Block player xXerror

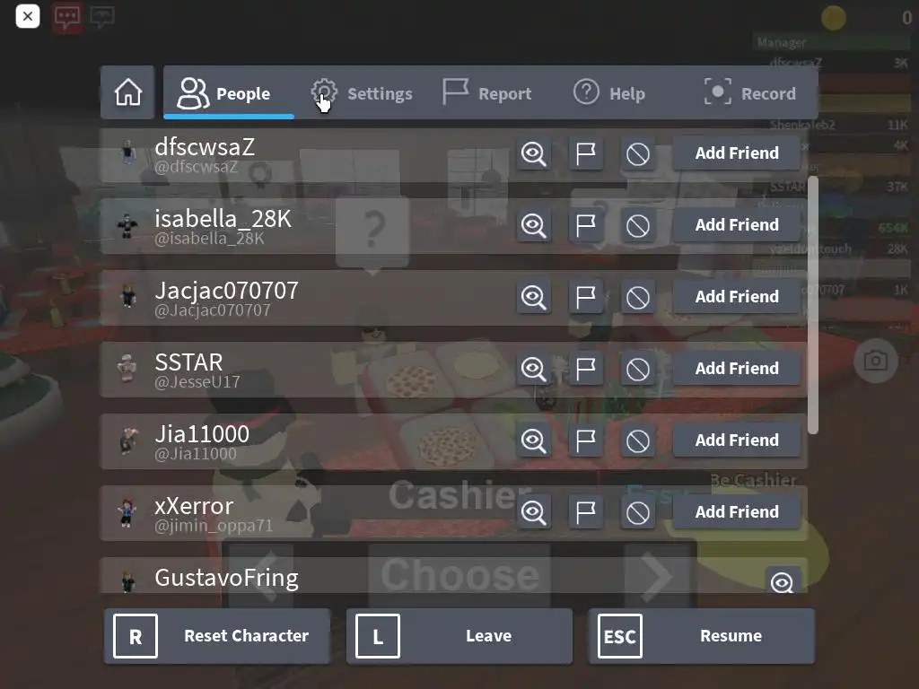coord(638,512)
